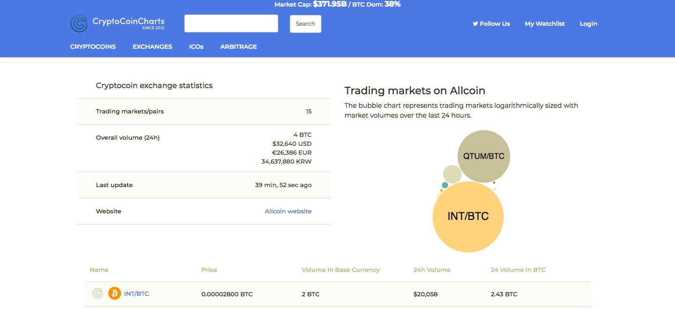Click the $371.95B market cap value
The image size is (675, 309).
pos(330,4)
